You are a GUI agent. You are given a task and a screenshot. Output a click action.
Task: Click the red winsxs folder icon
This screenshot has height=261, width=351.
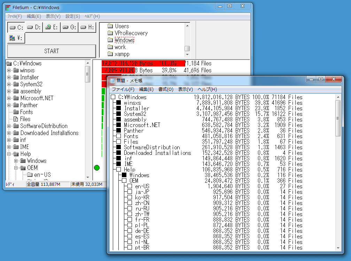tap(16, 70)
